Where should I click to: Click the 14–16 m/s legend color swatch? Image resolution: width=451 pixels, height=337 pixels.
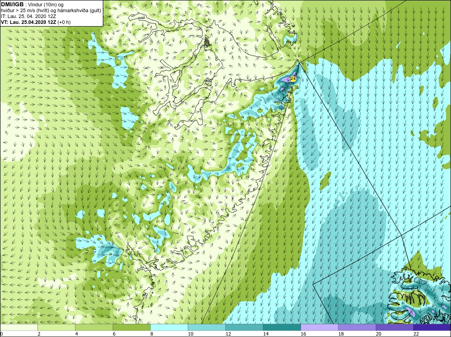[282, 327]
